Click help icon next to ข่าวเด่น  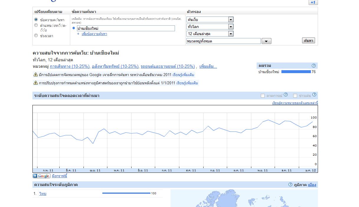314,95
